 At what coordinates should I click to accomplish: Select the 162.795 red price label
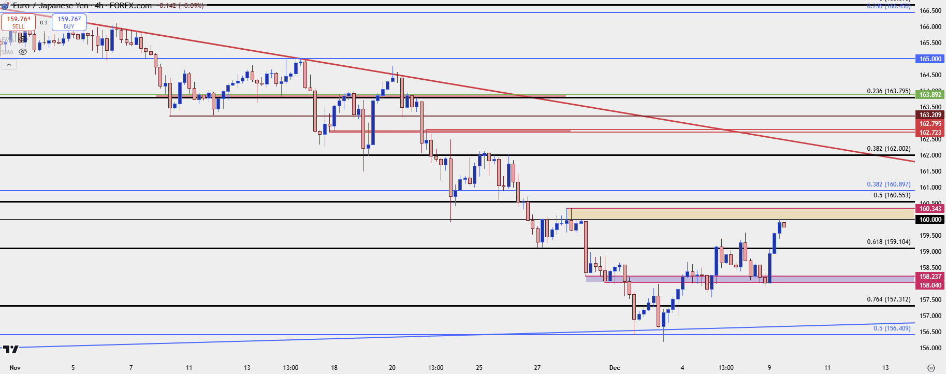(930, 124)
